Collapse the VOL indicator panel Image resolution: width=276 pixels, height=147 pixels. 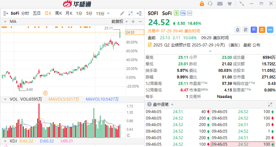[x=5, y=99]
